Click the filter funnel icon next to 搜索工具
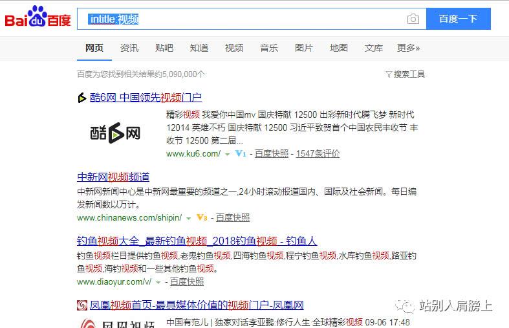The height and width of the screenshot is (328, 509). [x=389, y=74]
